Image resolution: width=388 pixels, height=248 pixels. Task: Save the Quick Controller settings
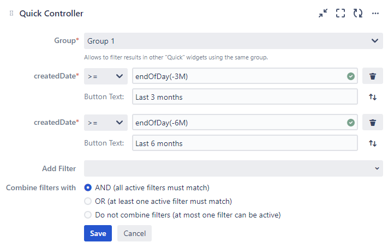(98, 233)
